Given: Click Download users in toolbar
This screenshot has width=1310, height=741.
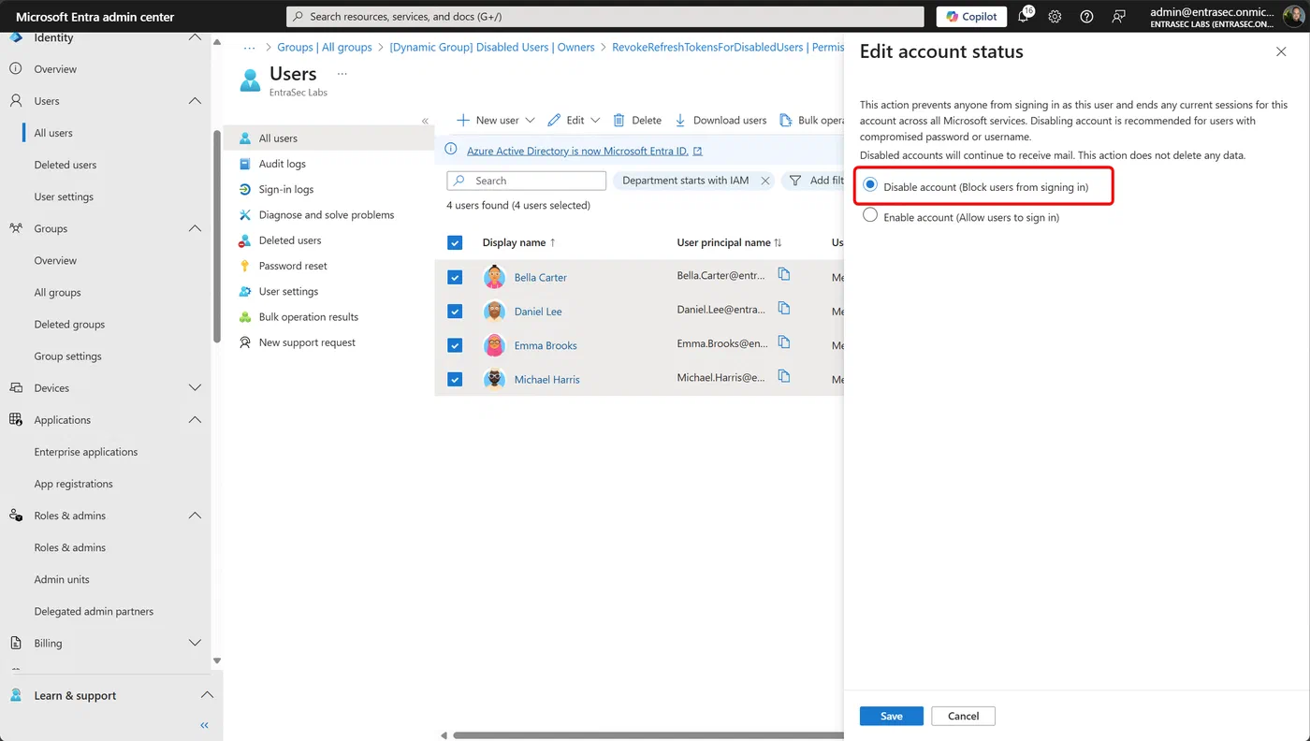Looking at the screenshot, I should pos(720,120).
